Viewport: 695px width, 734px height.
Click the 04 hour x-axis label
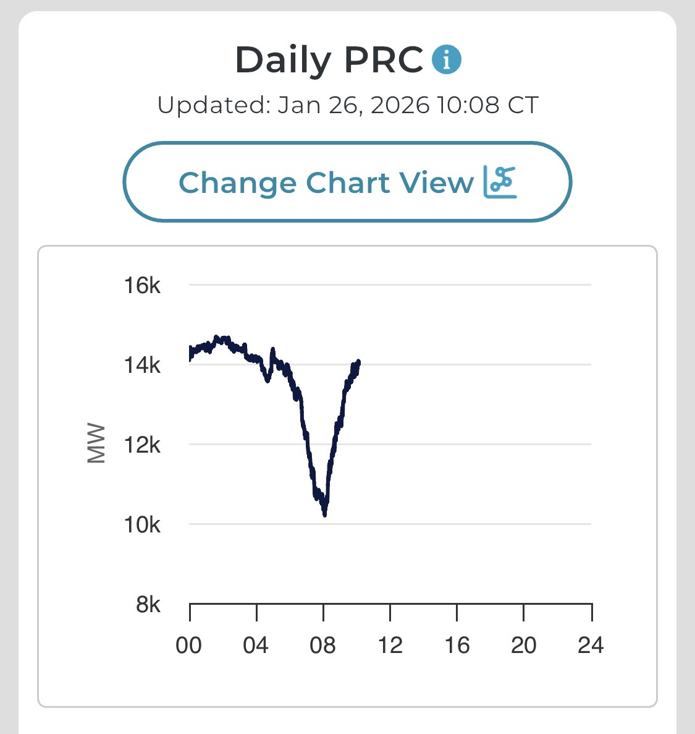(x=256, y=646)
